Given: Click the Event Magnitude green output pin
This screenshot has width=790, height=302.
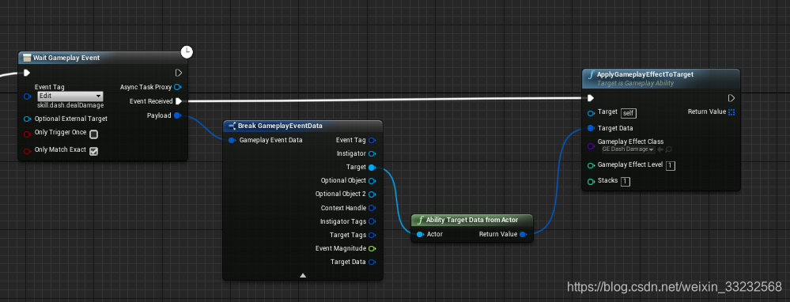Looking at the screenshot, I should click(372, 248).
